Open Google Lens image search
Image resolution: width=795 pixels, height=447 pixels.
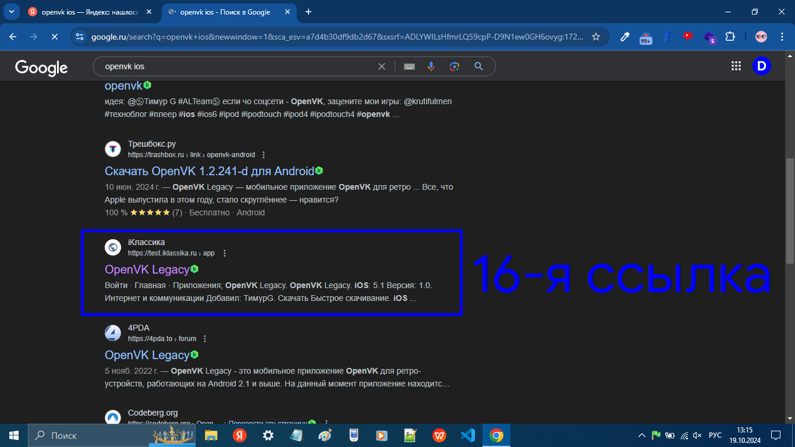click(455, 66)
